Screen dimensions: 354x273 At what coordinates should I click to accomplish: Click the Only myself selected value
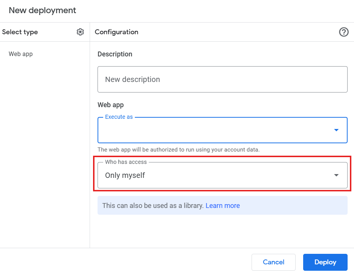pos(125,175)
